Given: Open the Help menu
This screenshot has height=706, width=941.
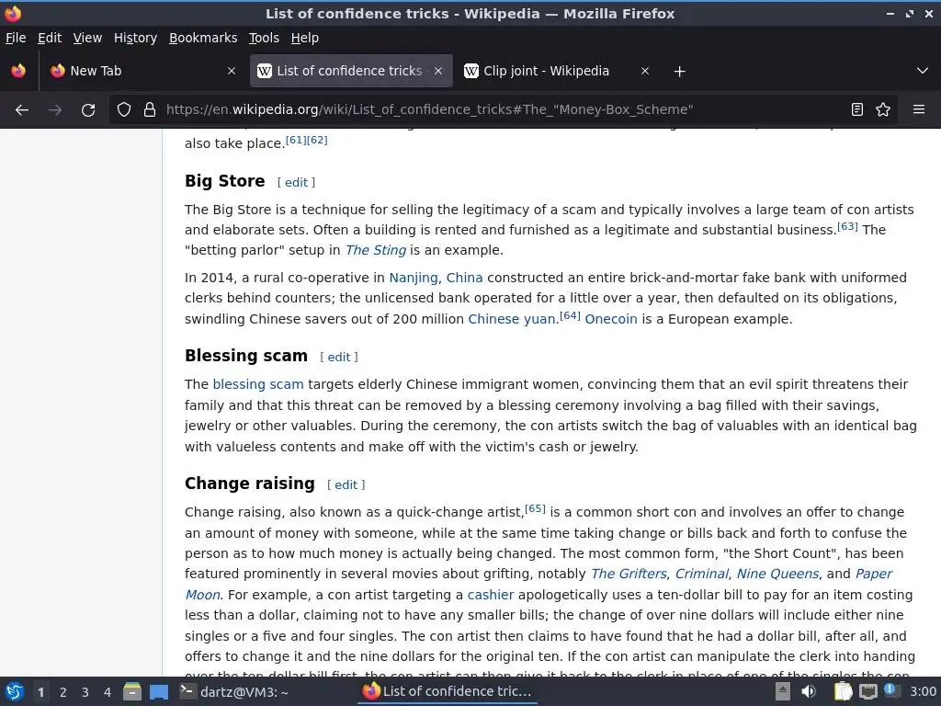Looking at the screenshot, I should click(x=305, y=38).
